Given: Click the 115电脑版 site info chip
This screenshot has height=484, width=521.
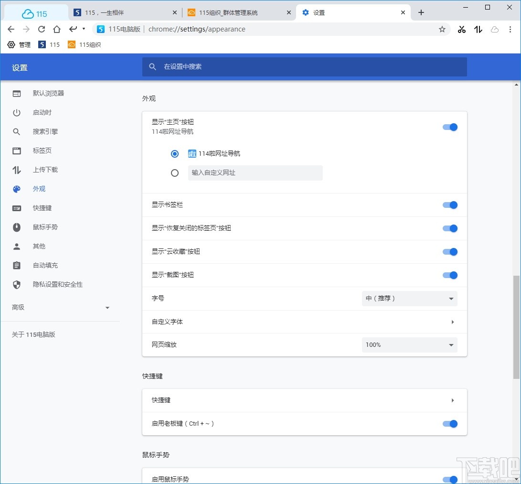Looking at the screenshot, I should pyautogui.click(x=119, y=29).
